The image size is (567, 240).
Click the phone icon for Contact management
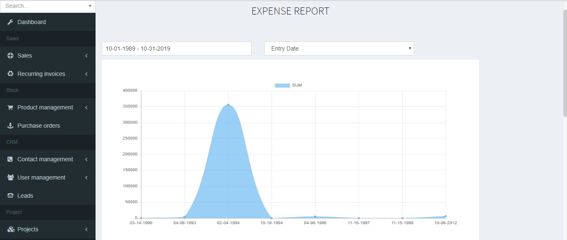coord(10,159)
